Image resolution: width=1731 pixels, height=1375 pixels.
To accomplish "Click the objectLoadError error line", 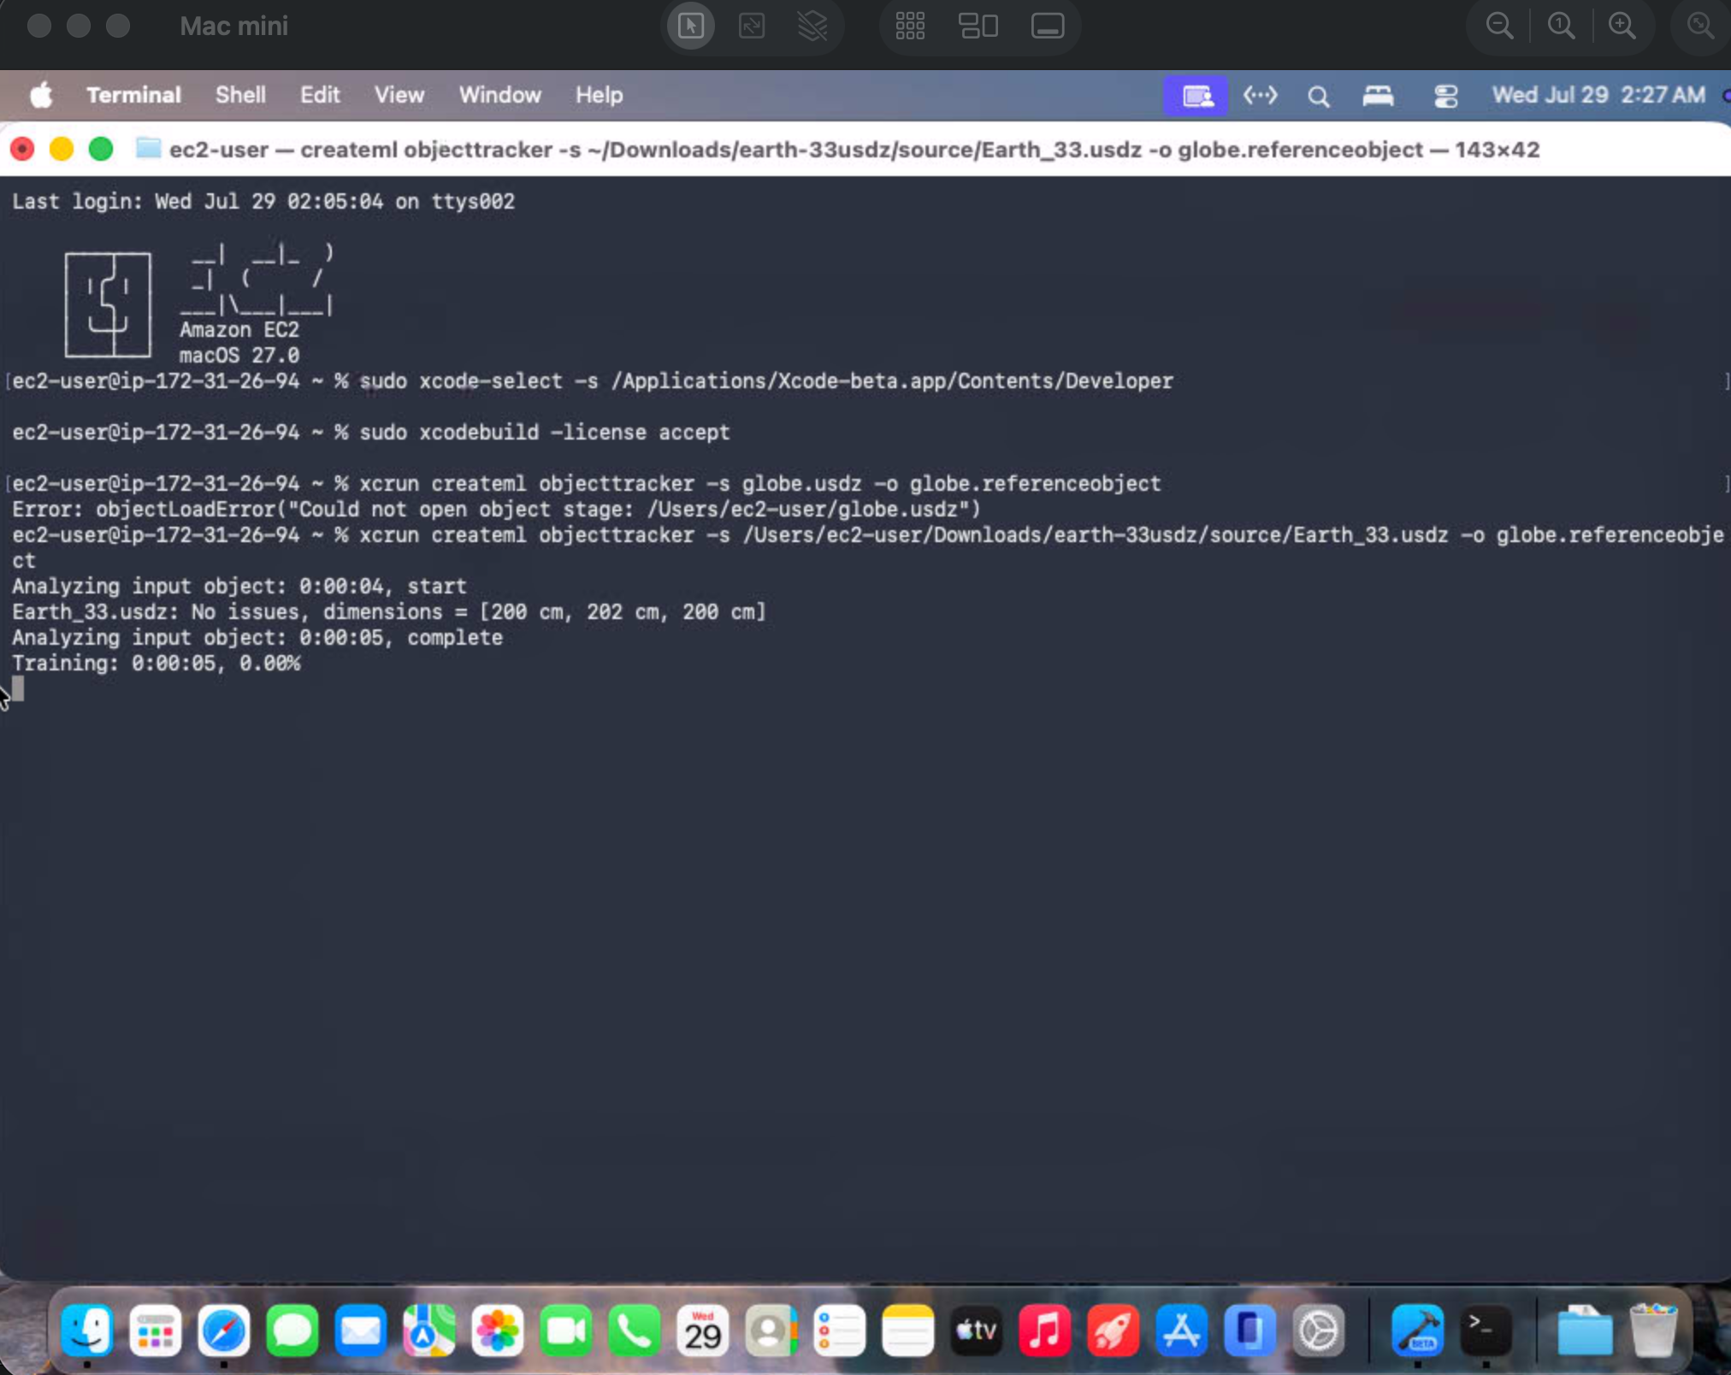I will (x=496, y=509).
